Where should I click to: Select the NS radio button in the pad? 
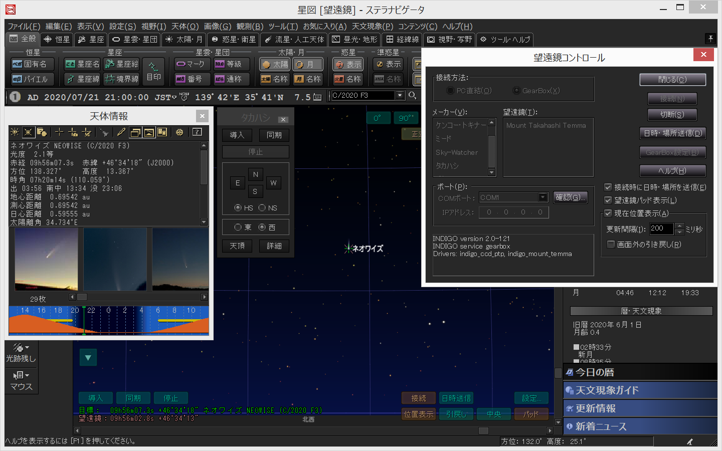tap(262, 208)
